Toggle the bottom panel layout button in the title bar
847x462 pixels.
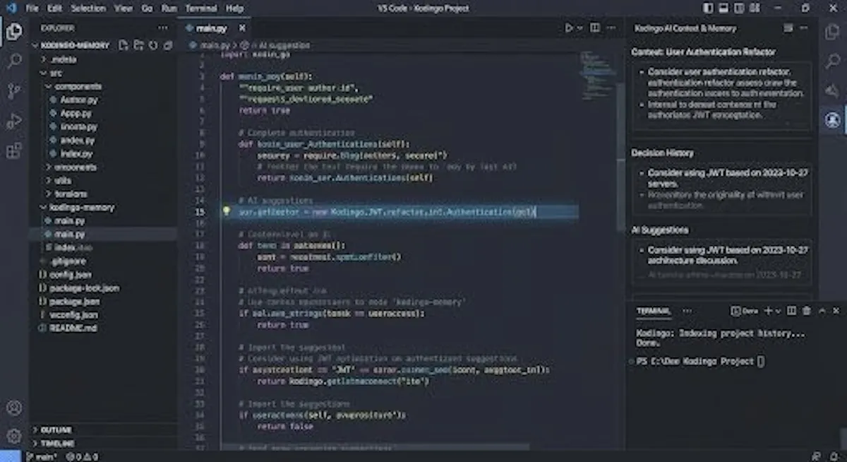(x=723, y=8)
